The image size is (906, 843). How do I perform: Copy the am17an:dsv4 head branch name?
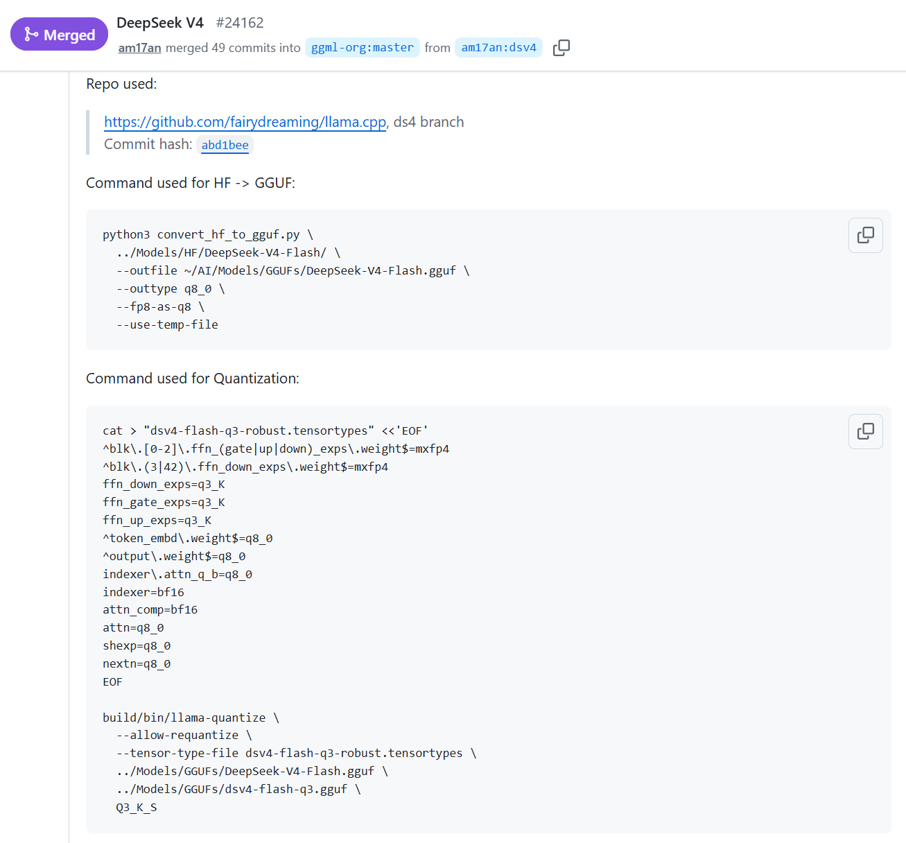(x=561, y=48)
